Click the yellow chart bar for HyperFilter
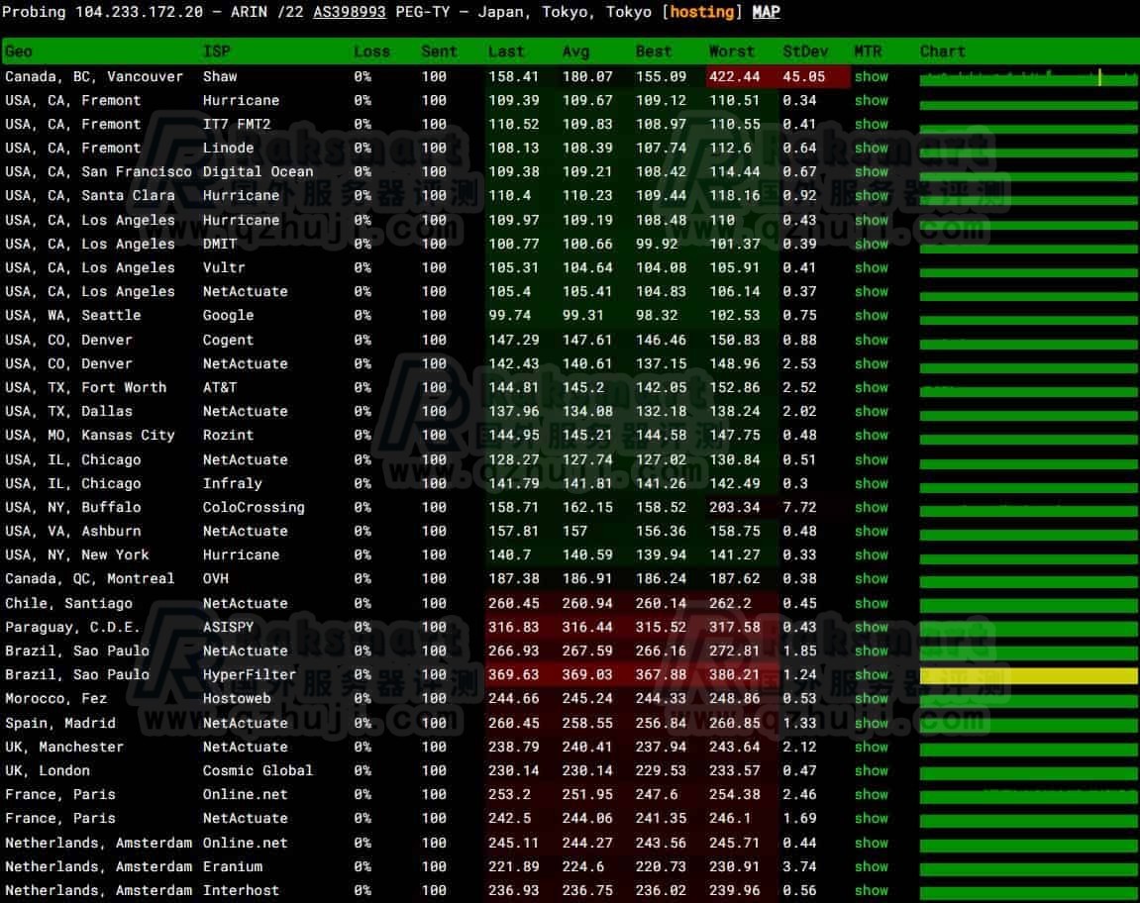This screenshot has width=1140, height=903. pyautogui.click(x=1028, y=675)
